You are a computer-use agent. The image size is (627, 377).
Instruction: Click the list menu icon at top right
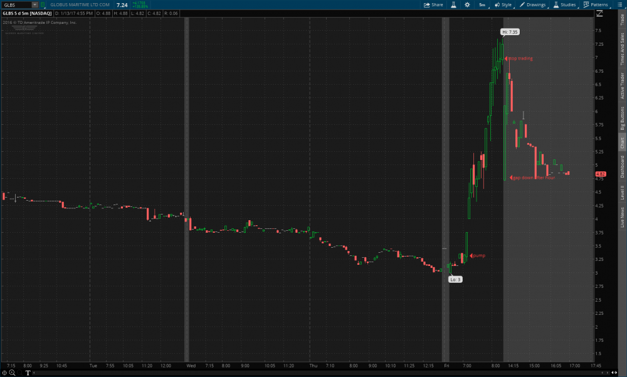pos(620,4)
